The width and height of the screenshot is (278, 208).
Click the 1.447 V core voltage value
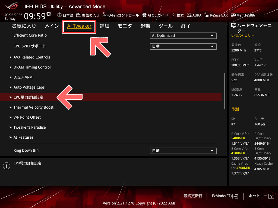click(260, 65)
